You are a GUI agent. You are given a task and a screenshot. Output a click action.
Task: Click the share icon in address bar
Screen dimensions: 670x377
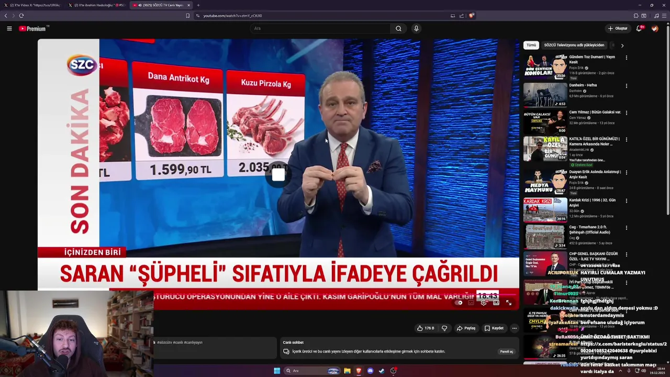click(x=462, y=16)
